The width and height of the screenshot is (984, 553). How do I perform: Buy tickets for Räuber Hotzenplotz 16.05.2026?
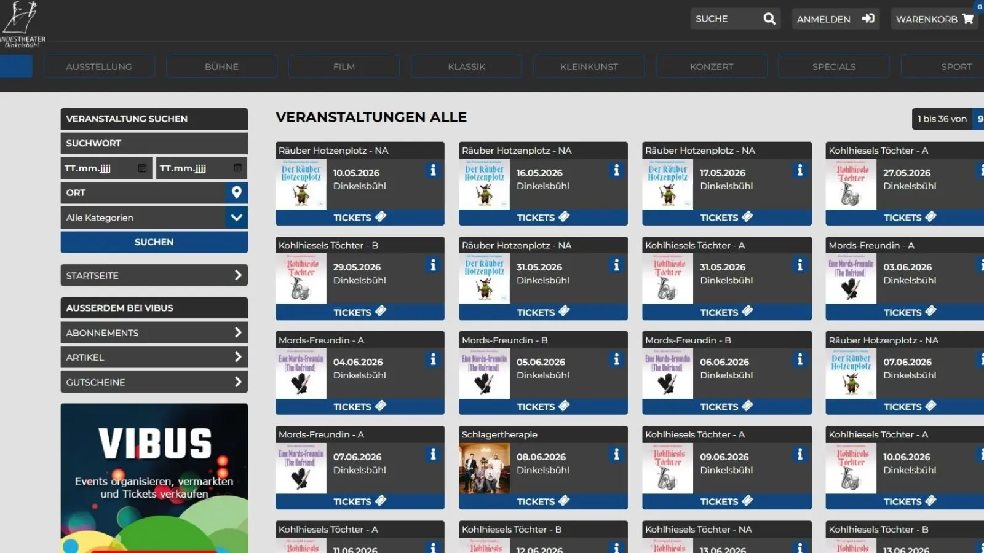[543, 218]
